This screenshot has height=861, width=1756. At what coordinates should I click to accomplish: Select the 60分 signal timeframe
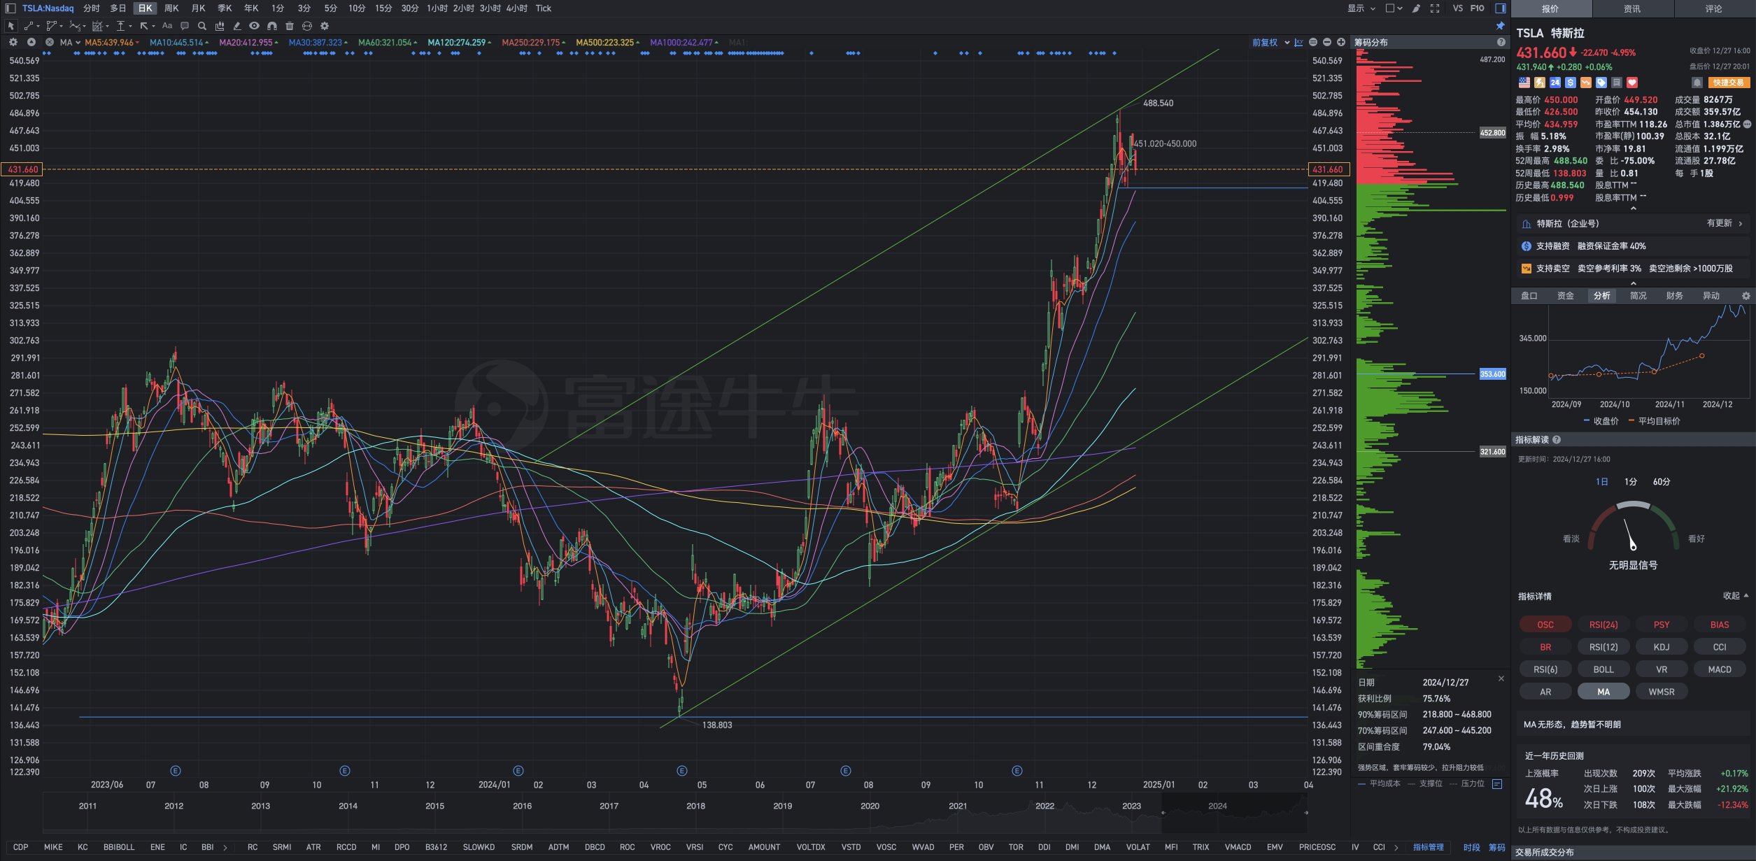coord(1662,482)
